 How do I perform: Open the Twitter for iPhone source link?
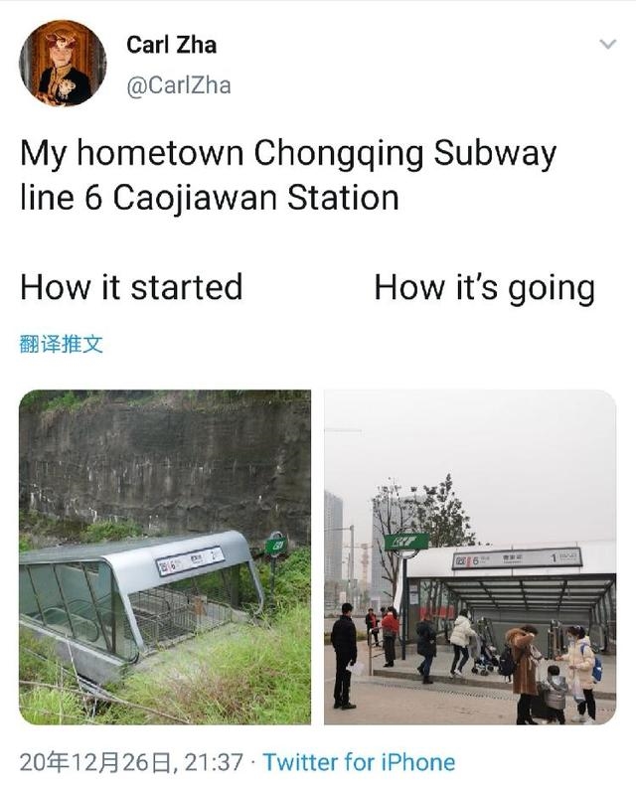360,762
